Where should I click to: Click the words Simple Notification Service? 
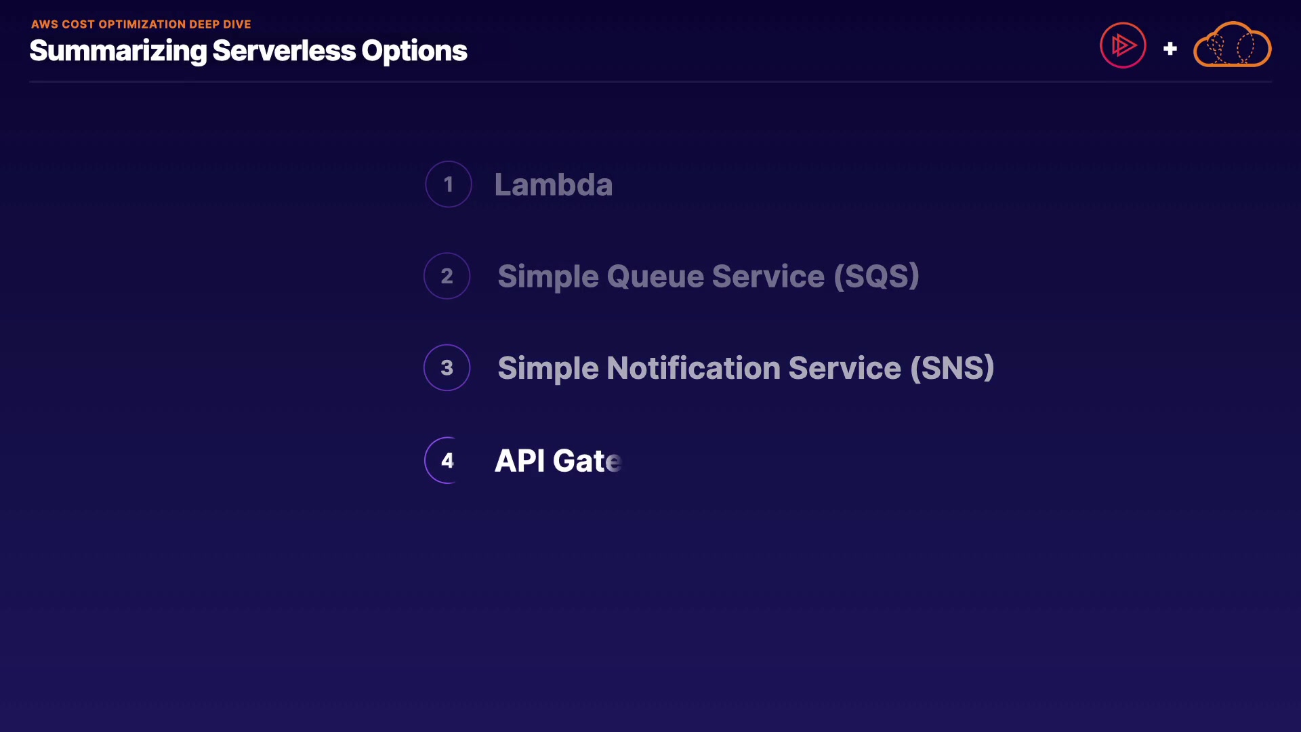pos(699,368)
